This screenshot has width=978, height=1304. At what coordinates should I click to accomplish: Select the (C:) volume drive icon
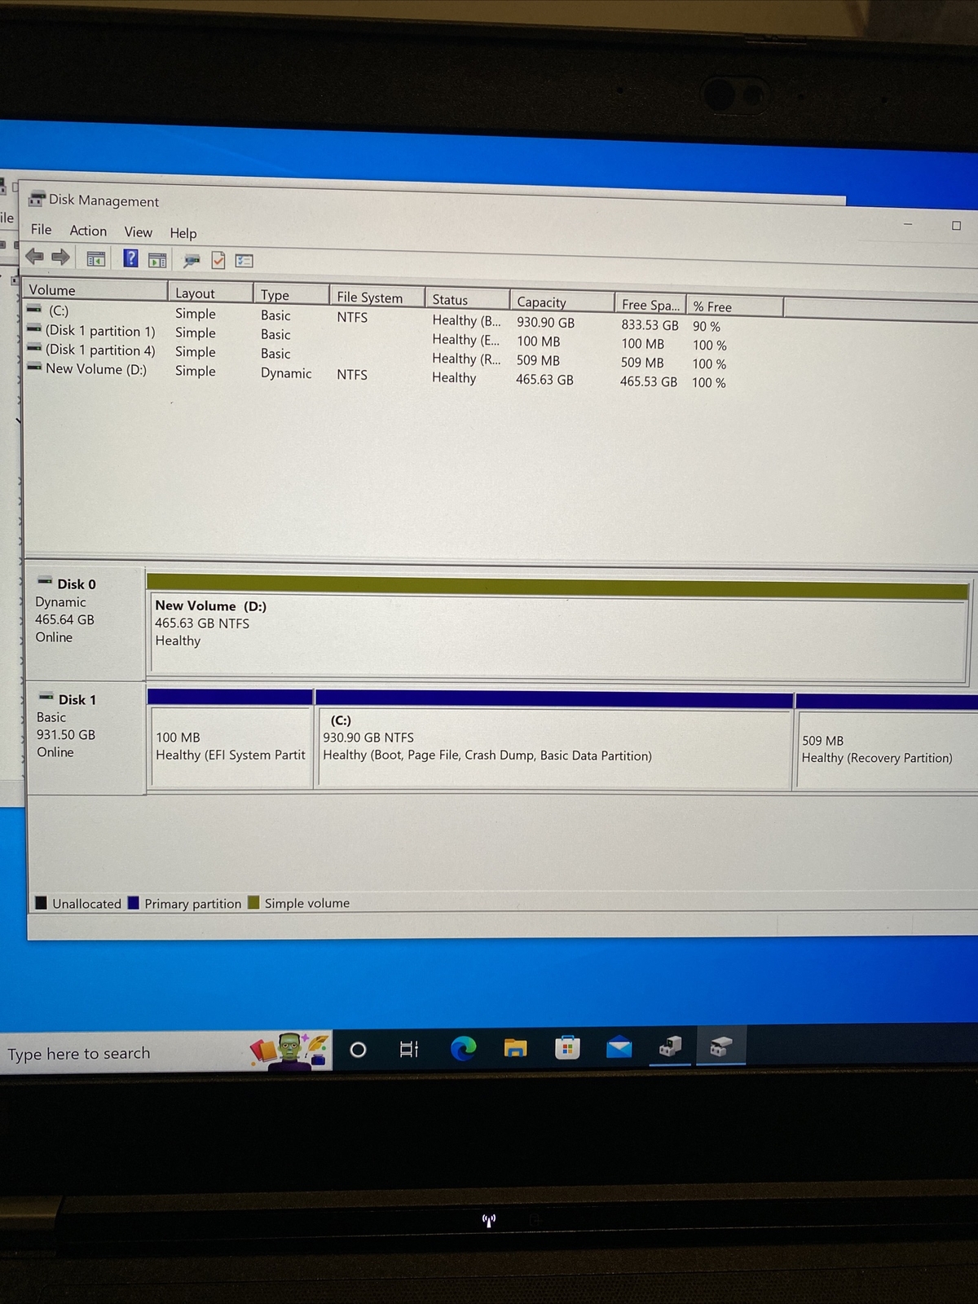point(34,310)
